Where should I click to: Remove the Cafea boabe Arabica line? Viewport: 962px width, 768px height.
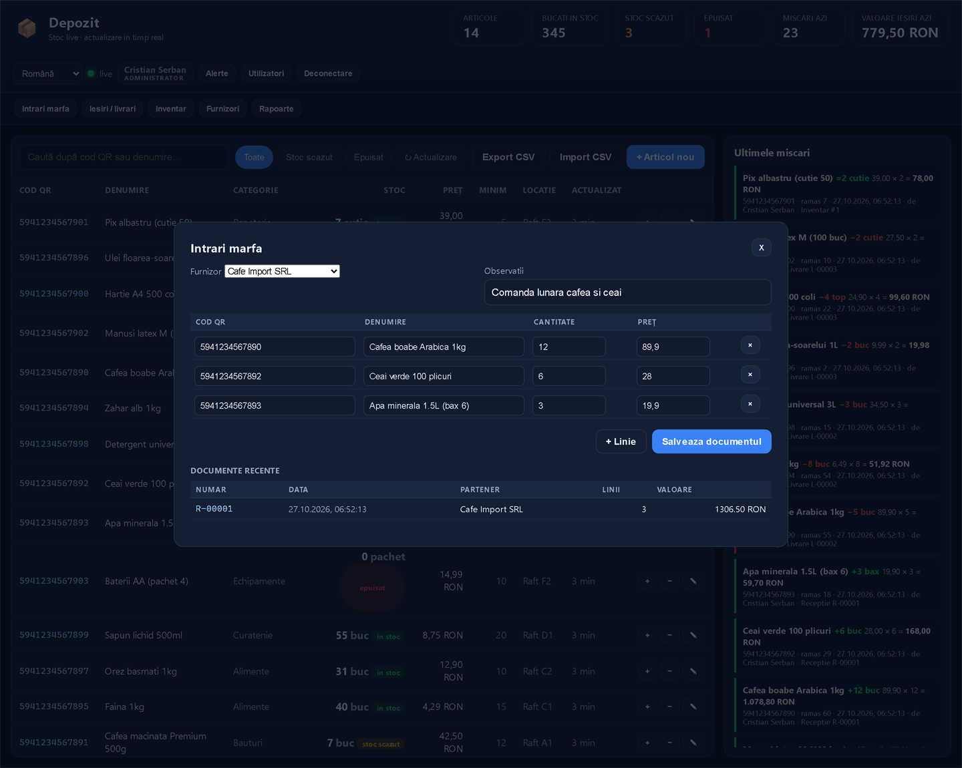(x=750, y=345)
